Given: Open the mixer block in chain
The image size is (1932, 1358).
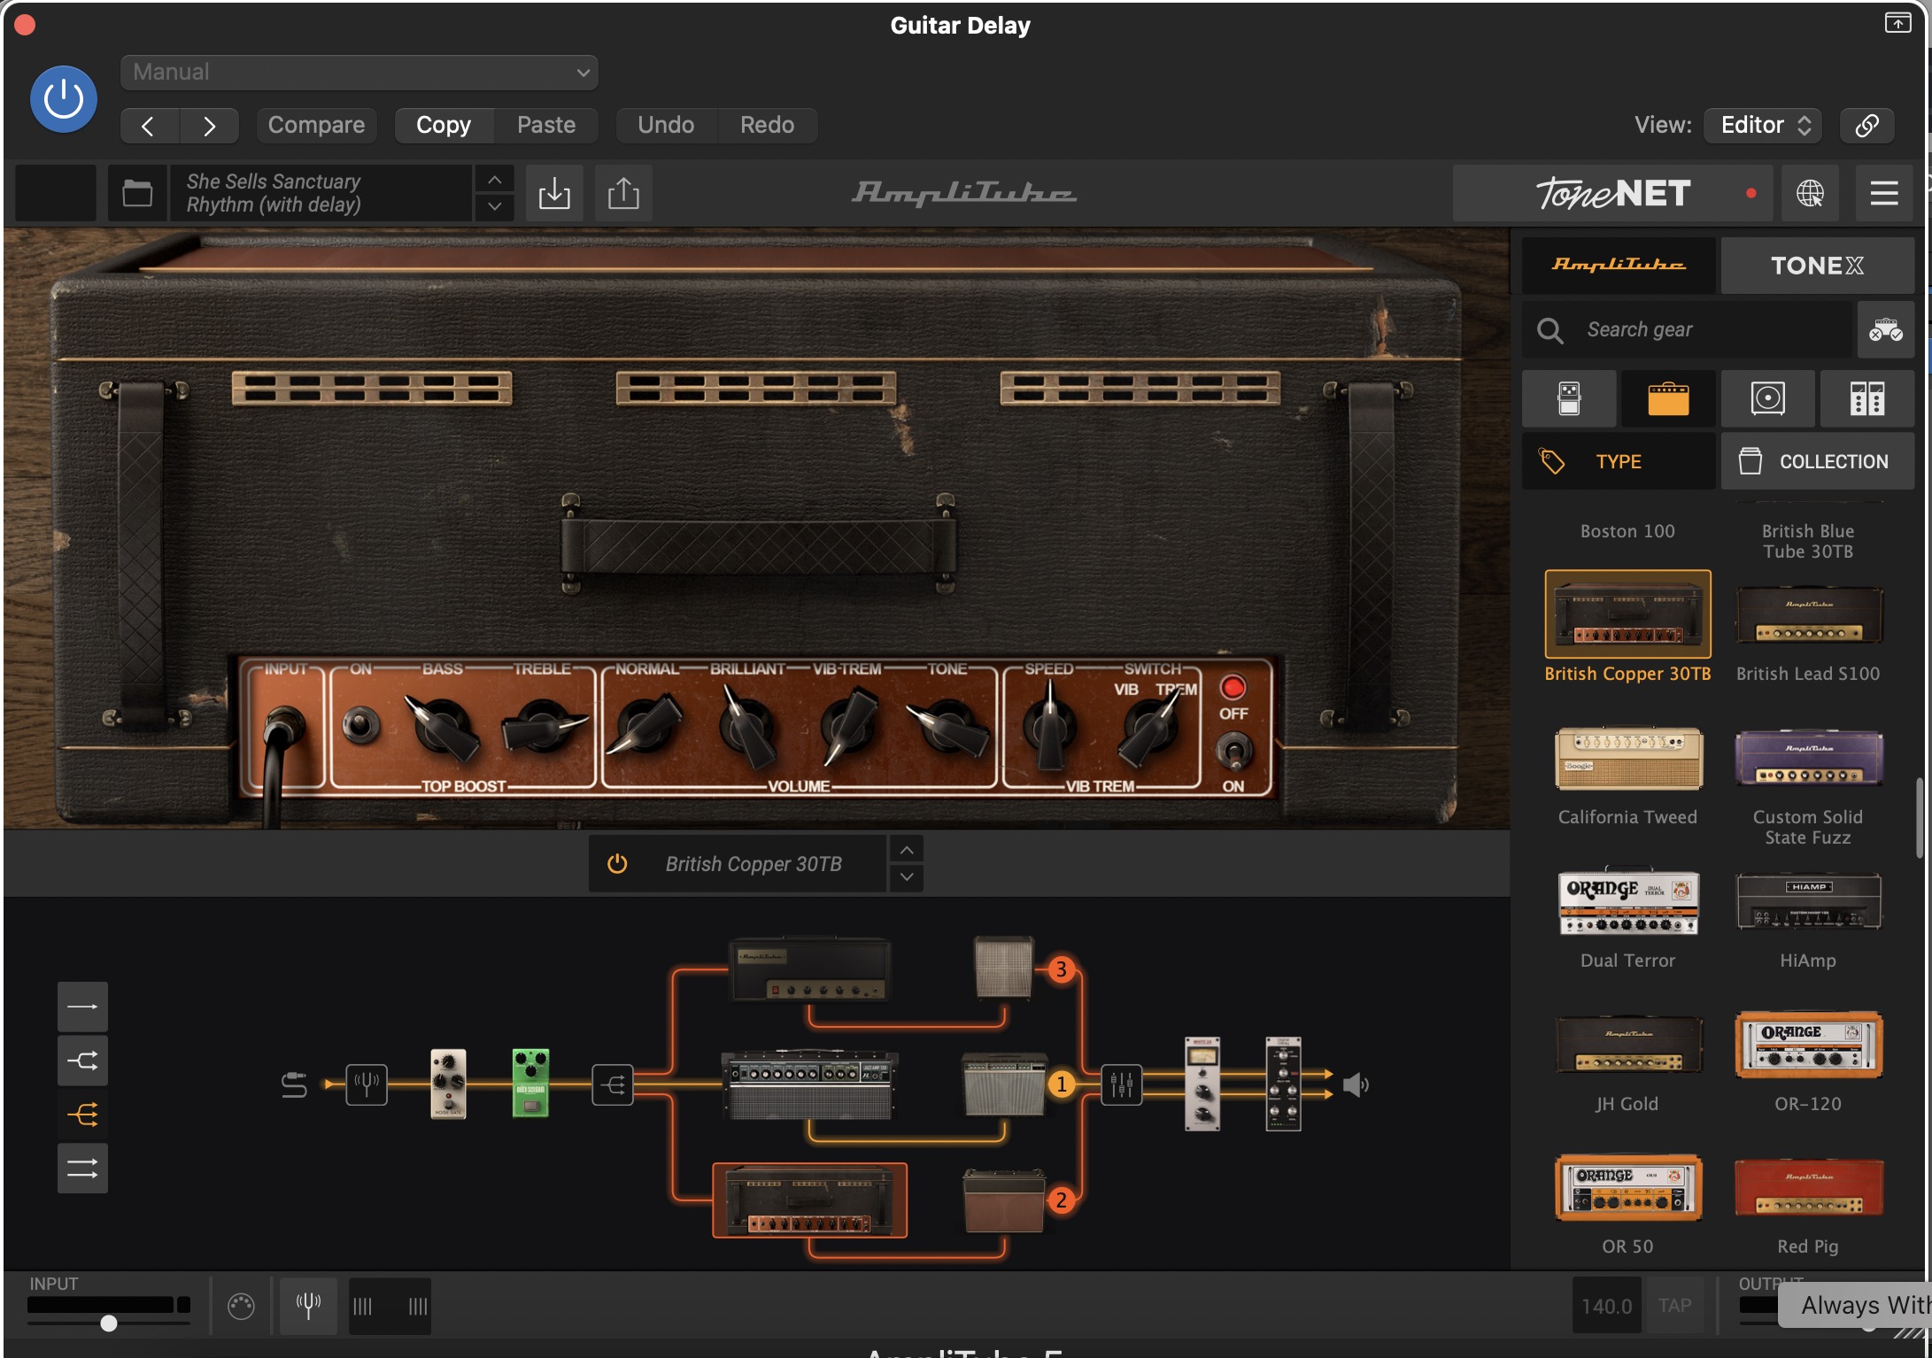Looking at the screenshot, I should (x=1121, y=1084).
